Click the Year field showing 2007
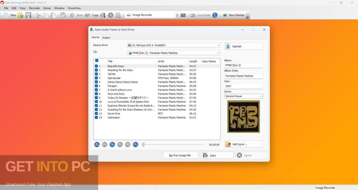Image resolution: width=358 pixels, height=190 pixels. click(243, 86)
